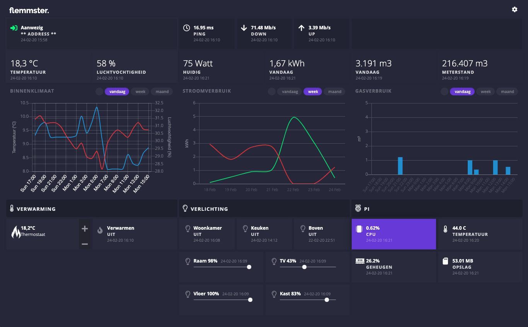This screenshot has height=327, width=528.
Task: Click the Raam lightbulb icon
Action: click(x=188, y=261)
